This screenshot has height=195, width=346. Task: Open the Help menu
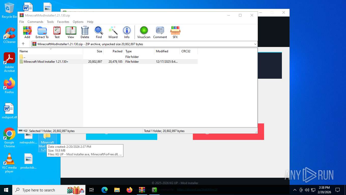coord(90,22)
